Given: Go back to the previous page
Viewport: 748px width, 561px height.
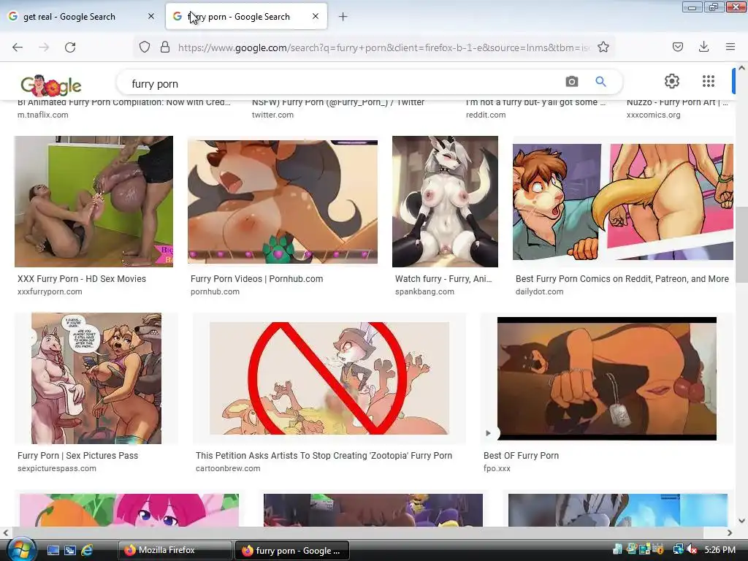Looking at the screenshot, I should click(18, 47).
